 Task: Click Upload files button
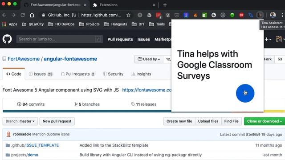pyautogui.click(x=208, y=121)
